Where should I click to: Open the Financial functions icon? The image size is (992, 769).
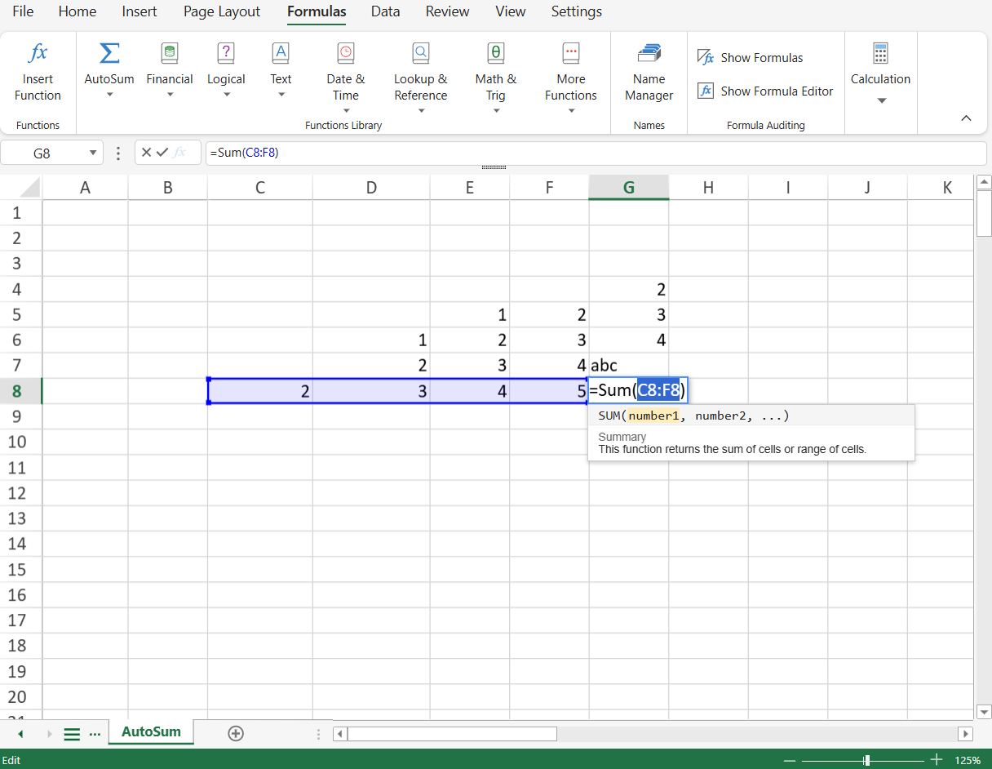click(x=170, y=54)
